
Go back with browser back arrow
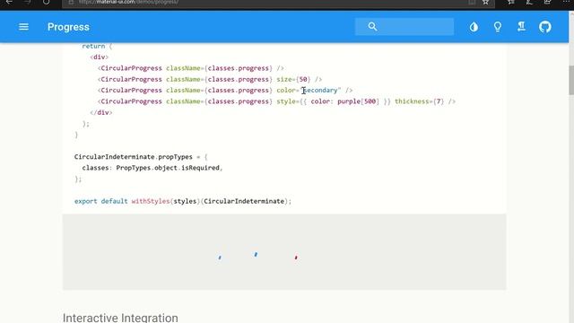[x=9, y=2]
